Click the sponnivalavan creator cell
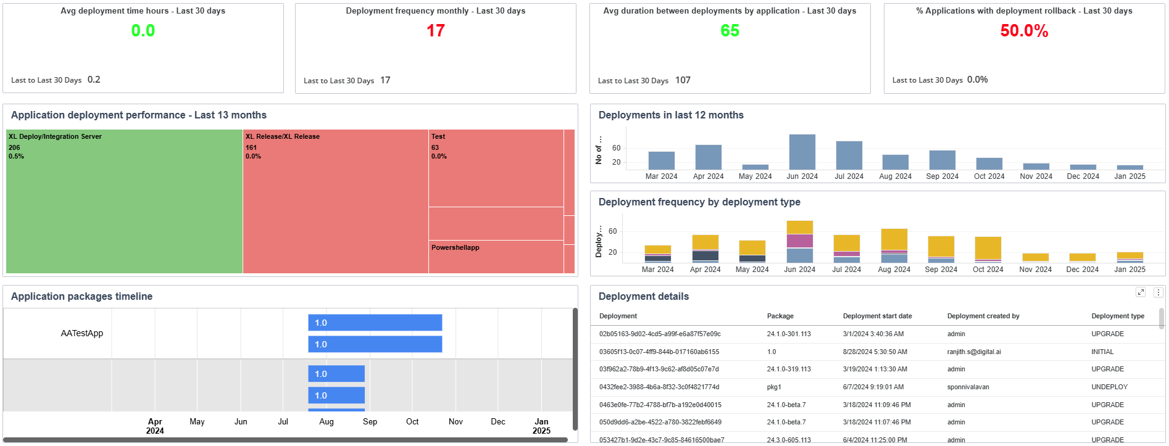This screenshot has width=1169, height=446. pos(968,387)
